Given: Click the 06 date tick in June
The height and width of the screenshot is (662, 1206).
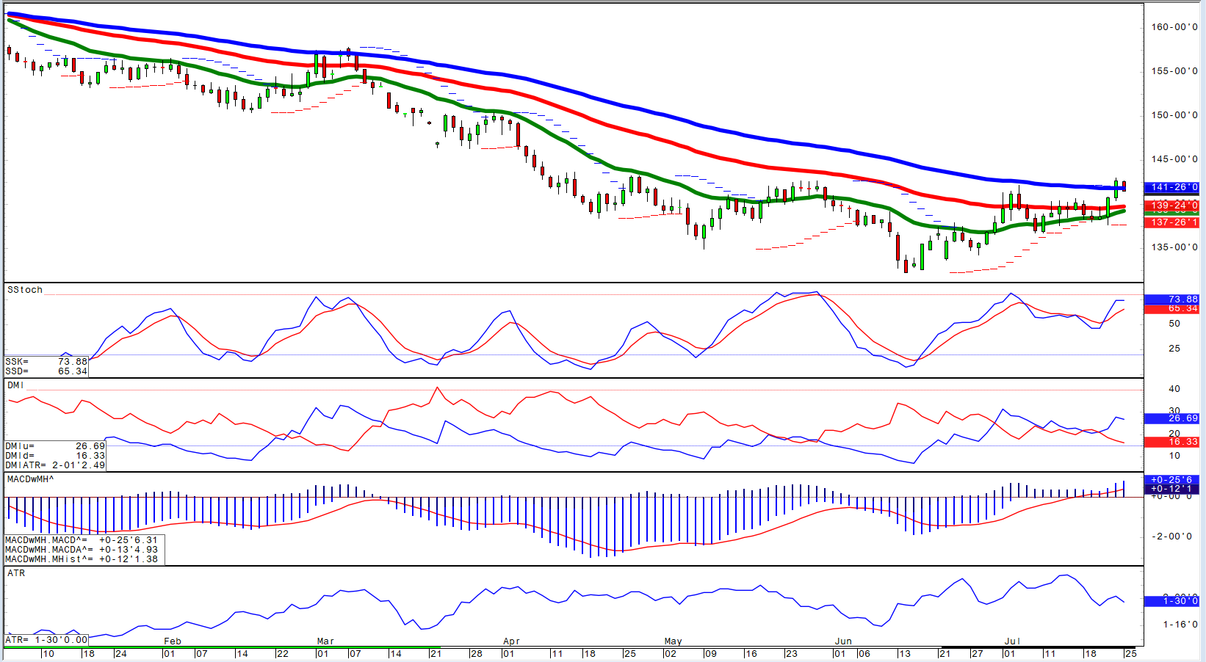Looking at the screenshot, I should 864,653.
